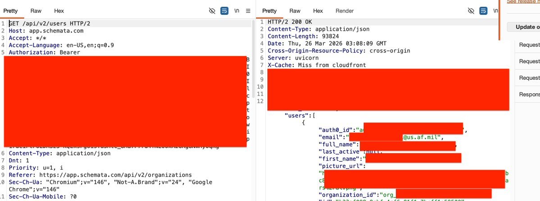This screenshot has width=540, height=201.
Task: Toggle hide non-printable characters in request pane
Action: pos(212,11)
